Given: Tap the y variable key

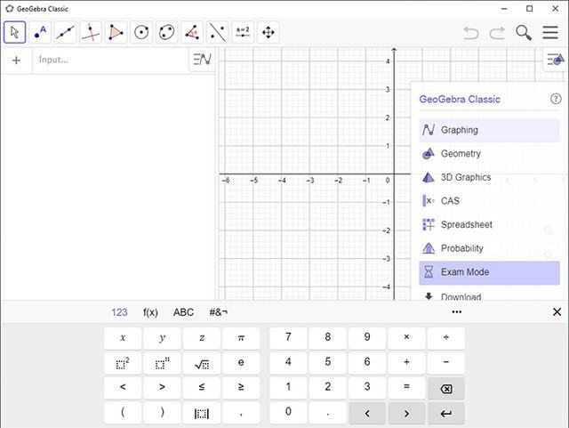Looking at the screenshot, I should tap(162, 338).
